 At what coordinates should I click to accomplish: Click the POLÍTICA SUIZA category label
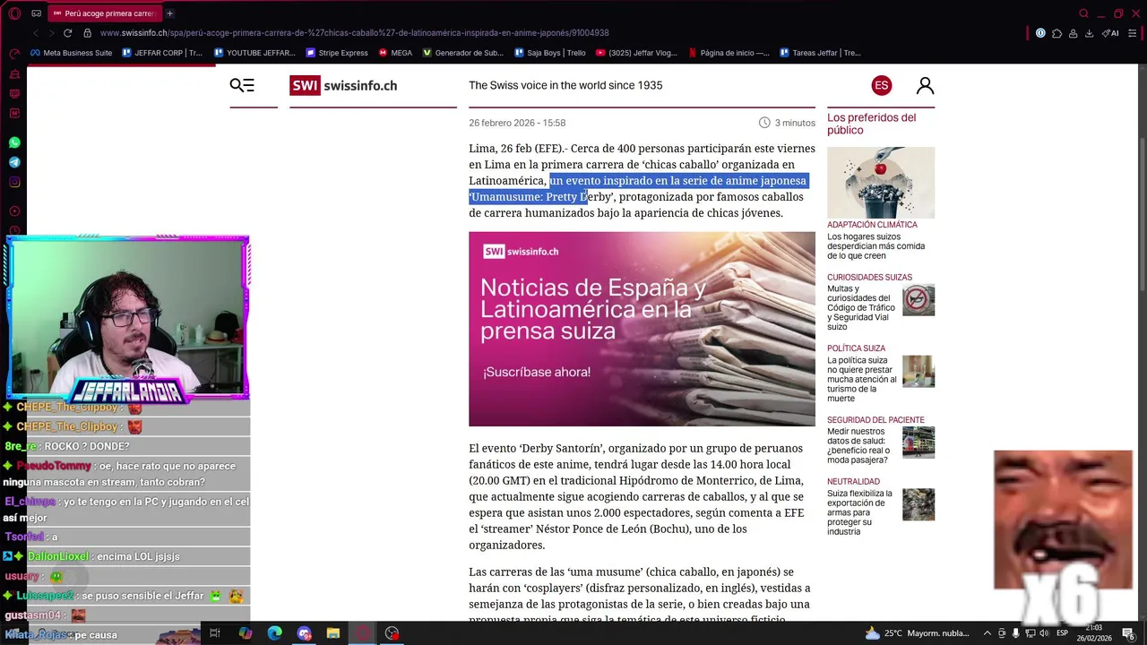tap(856, 348)
